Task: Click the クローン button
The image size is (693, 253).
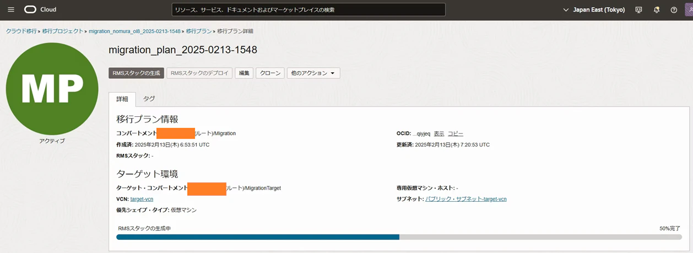Action: coord(270,73)
